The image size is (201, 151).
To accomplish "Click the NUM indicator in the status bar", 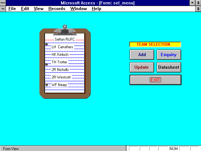I will tap(174, 148).
